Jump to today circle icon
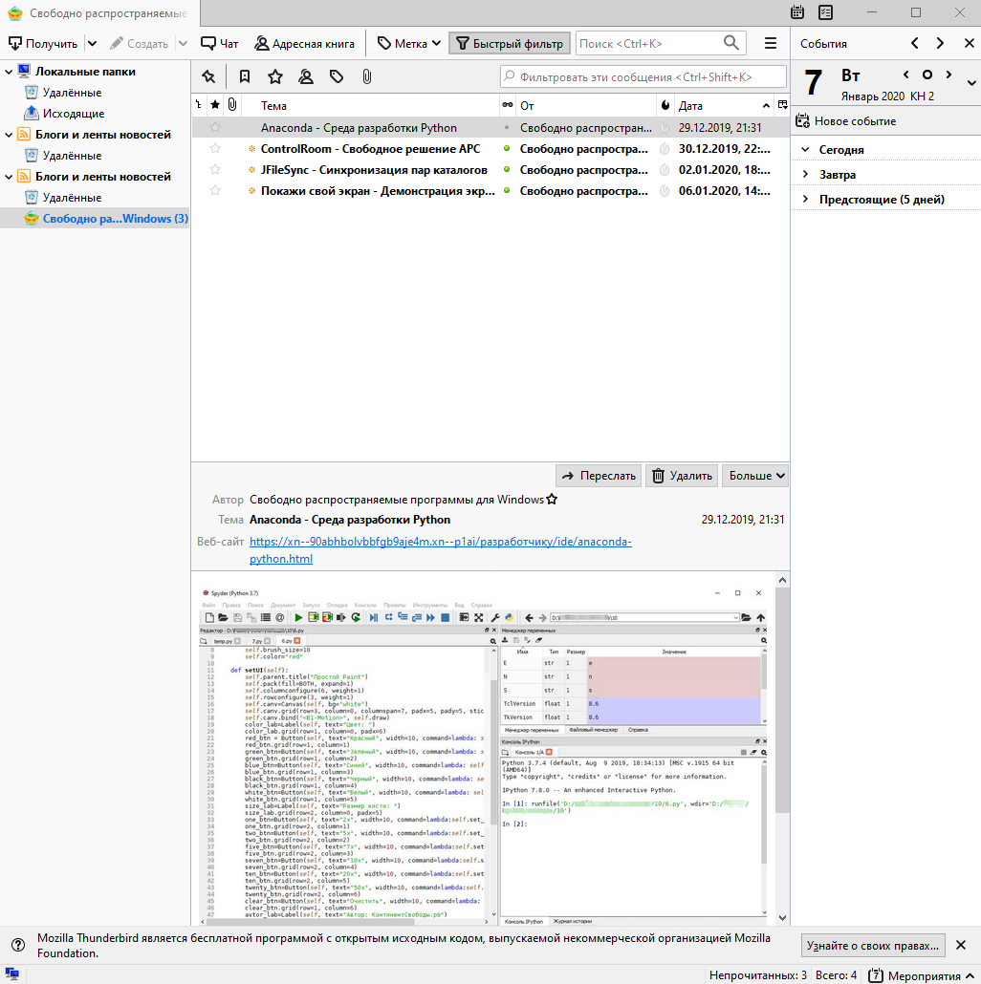 click(x=927, y=75)
